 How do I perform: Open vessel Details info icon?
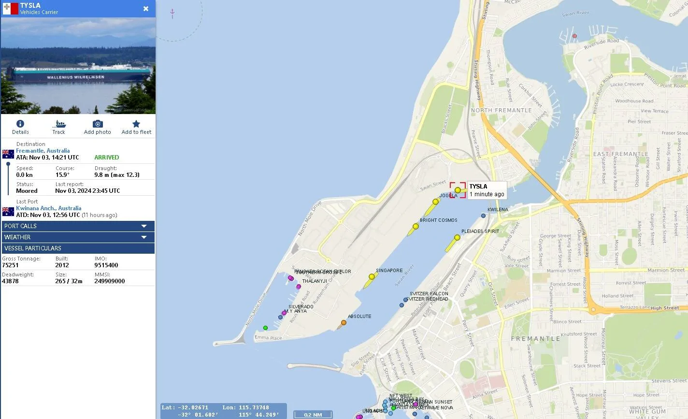pyautogui.click(x=20, y=124)
